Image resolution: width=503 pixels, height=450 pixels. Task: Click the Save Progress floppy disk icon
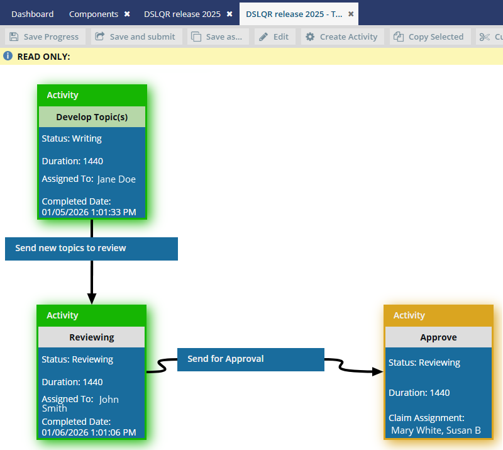point(14,37)
